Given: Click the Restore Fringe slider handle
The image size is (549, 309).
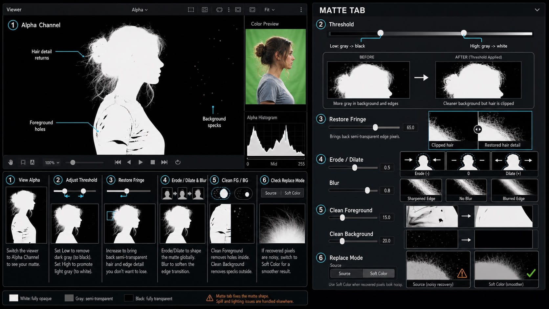Looking at the screenshot, I should (x=375, y=127).
